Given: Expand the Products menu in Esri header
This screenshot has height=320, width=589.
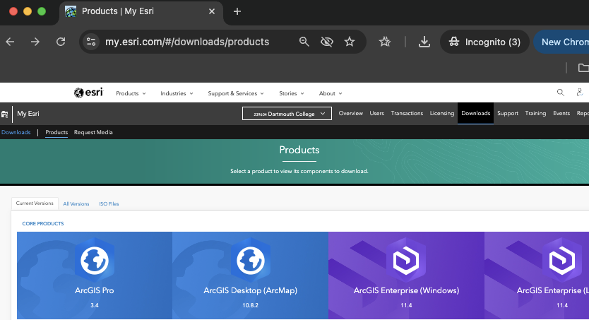Looking at the screenshot, I should tap(131, 93).
